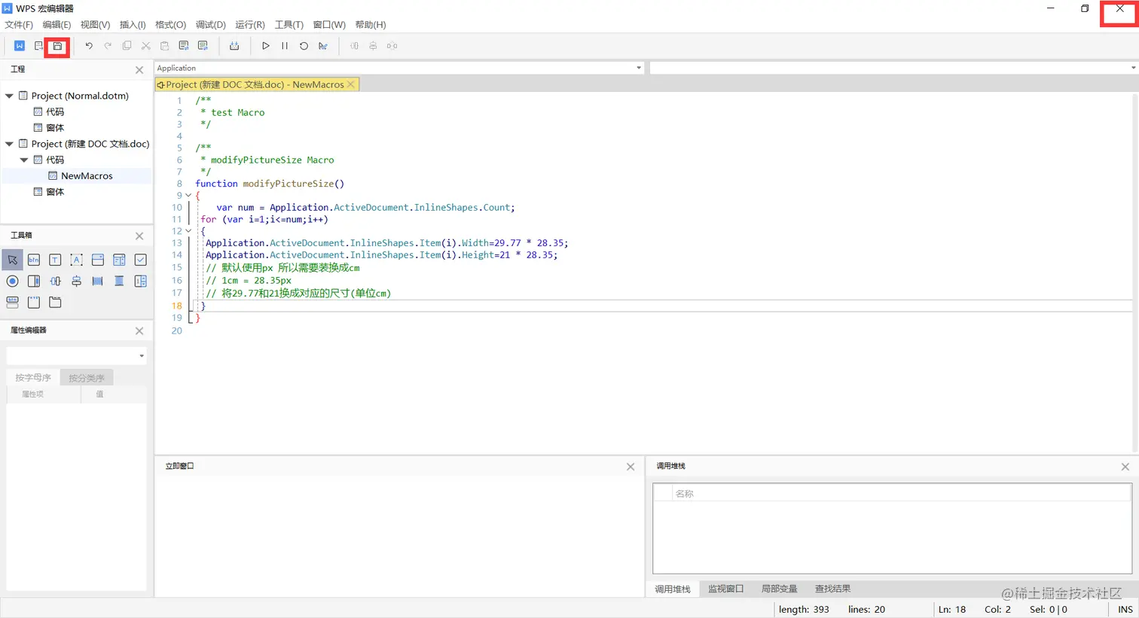Open the property editor object dropdown

(x=141, y=356)
